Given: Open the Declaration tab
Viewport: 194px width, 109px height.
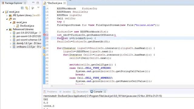Looking at the screenshot, I should coord(81,92).
